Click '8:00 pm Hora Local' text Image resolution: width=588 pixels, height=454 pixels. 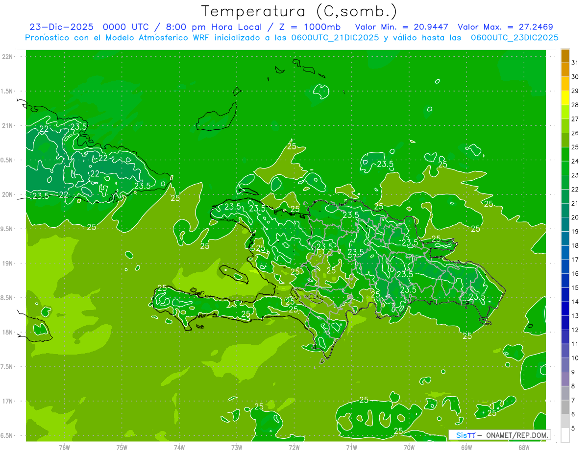tap(212, 27)
